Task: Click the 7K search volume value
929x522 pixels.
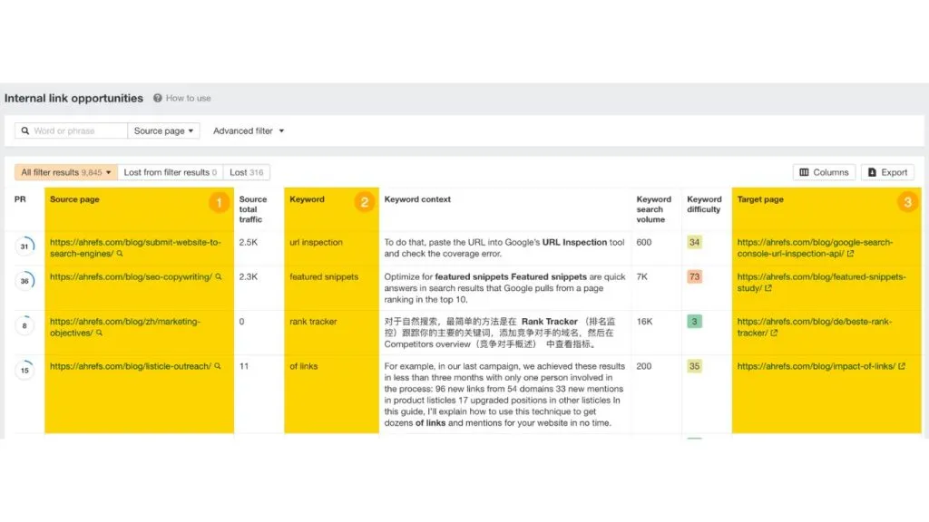Action: [641, 277]
